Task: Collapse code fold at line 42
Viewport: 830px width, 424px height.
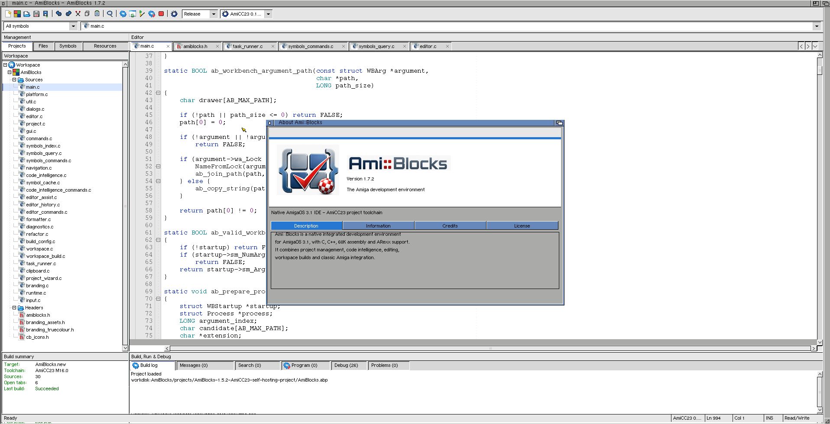Action: click(158, 93)
